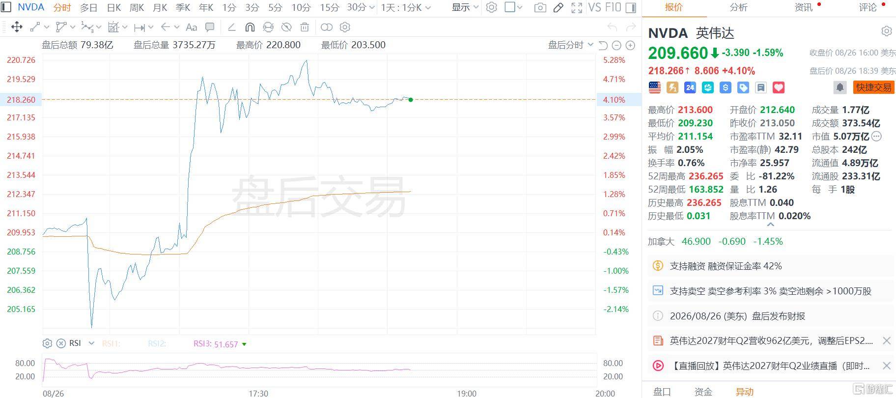Zoom in the chart with plus
The width and height of the screenshot is (896, 398).
tap(630, 46)
